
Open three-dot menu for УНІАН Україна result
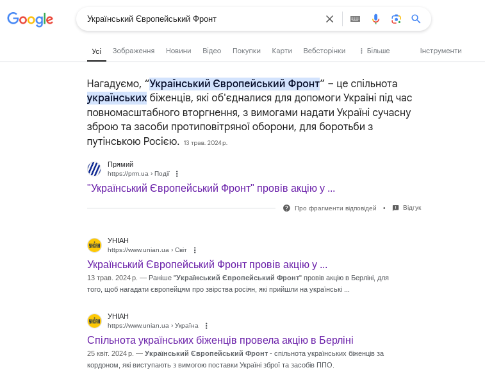tap(206, 326)
